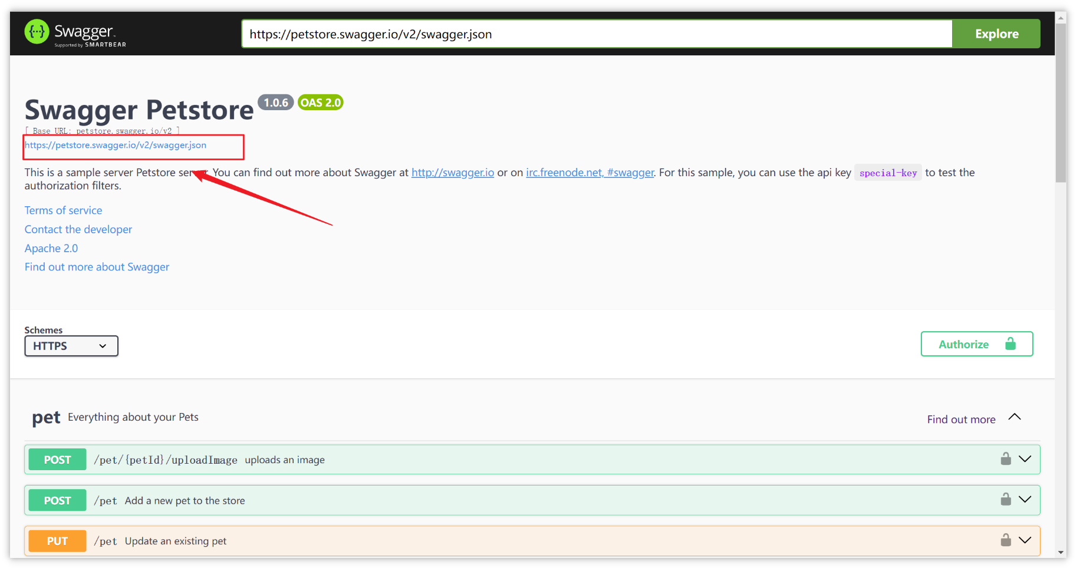Expand the Add a new pet endpoint
The image size is (1080, 568).
[x=1025, y=500]
